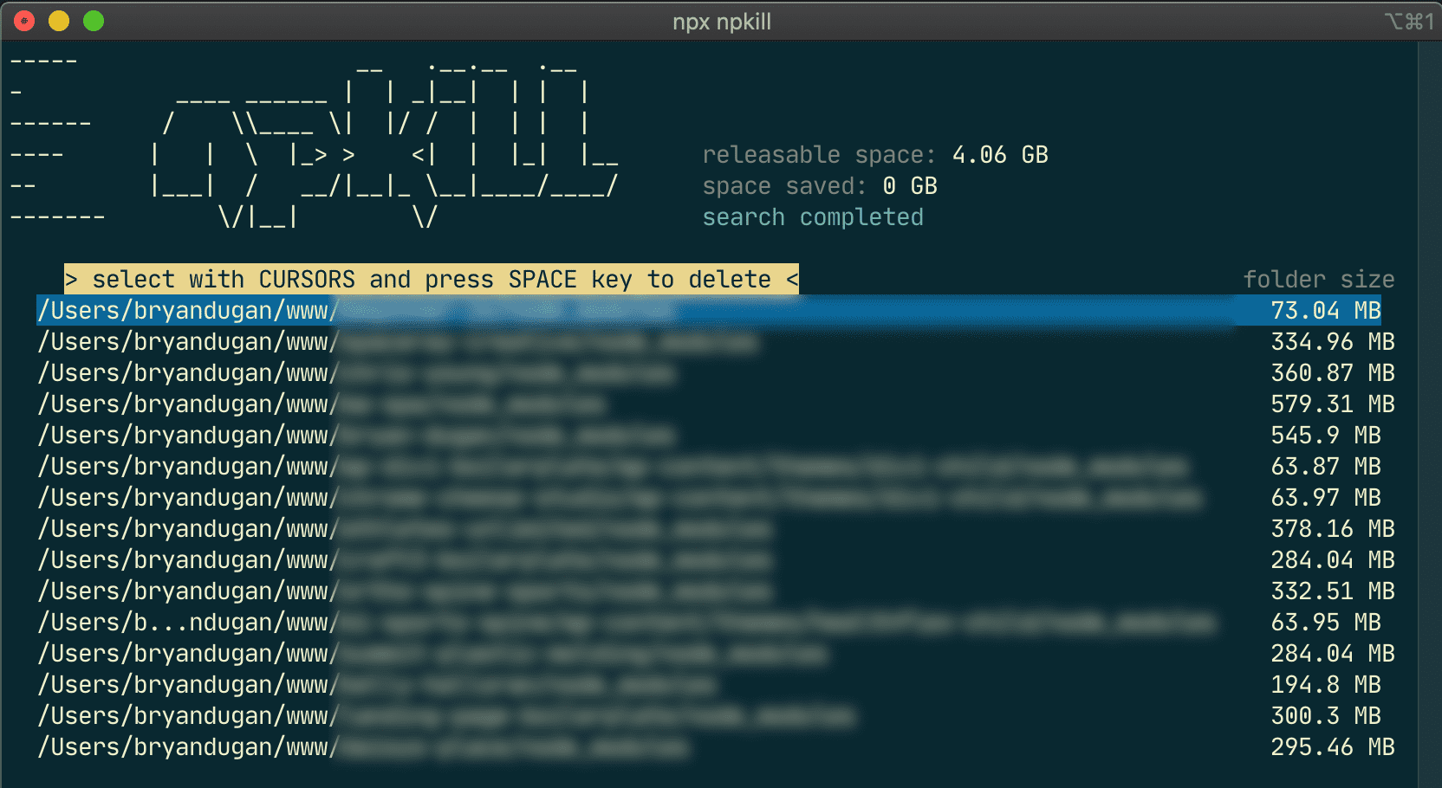Viewport: 1442px width, 788px height.
Task: Pick the folder entry showing 360.87 MB
Action: [716, 373]
